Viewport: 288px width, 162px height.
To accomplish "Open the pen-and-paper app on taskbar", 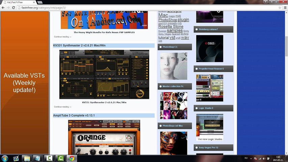I will click(16, 158).
